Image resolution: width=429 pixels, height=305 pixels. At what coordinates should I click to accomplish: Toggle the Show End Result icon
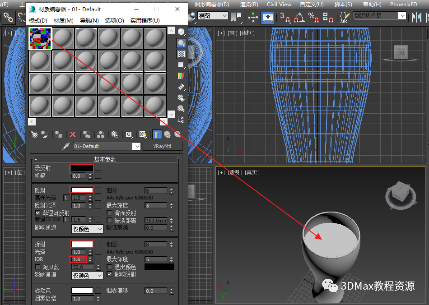[157, 134]
